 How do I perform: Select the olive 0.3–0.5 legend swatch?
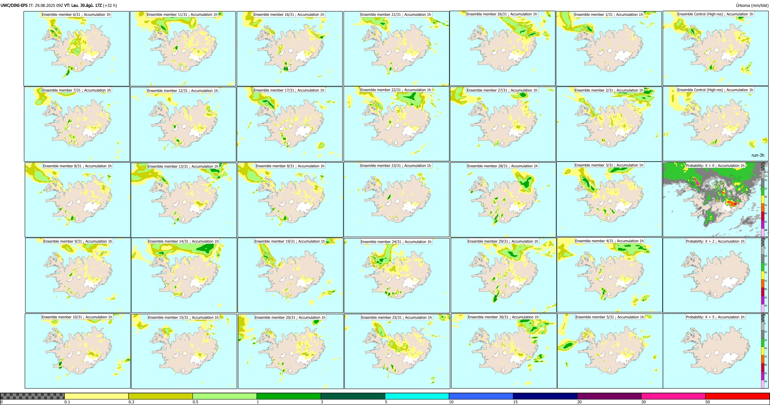pos(160,396)
